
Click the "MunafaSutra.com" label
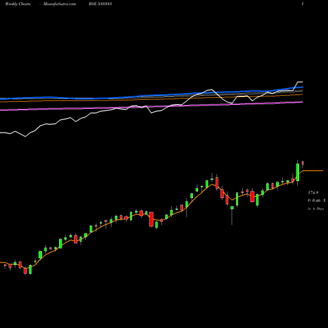coord(60,4)
